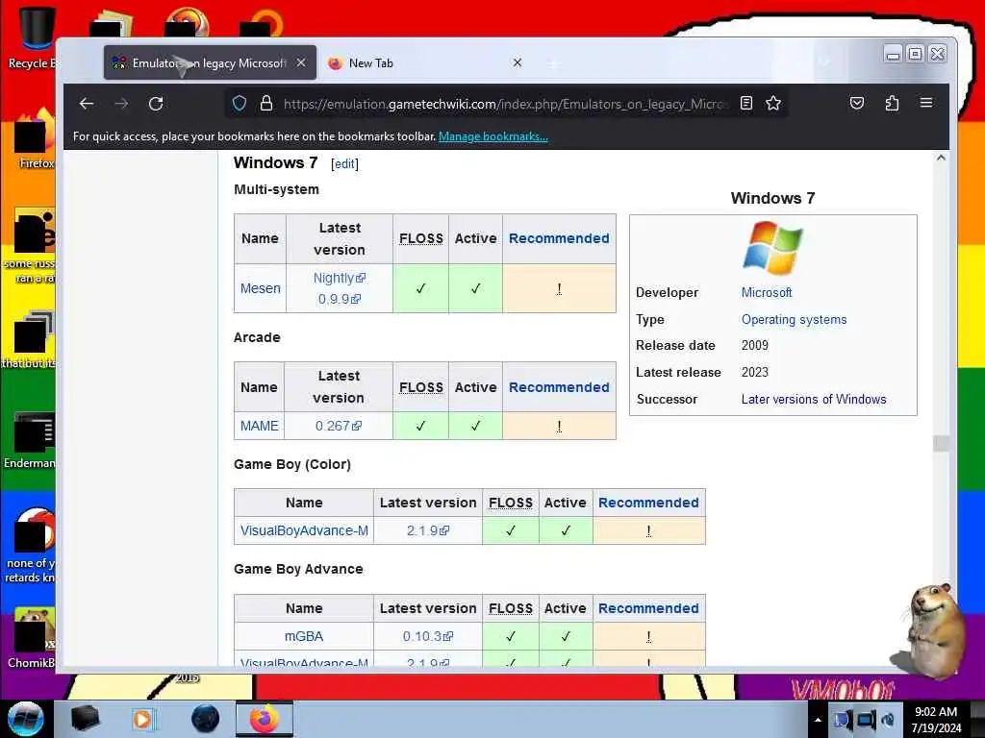Select the ChomikBox desktop icon
This screenshot has width=985, height=738.
pos(32,638)
